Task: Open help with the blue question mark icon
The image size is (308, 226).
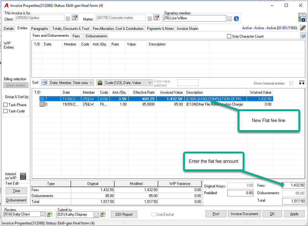Action: point(303,35)
